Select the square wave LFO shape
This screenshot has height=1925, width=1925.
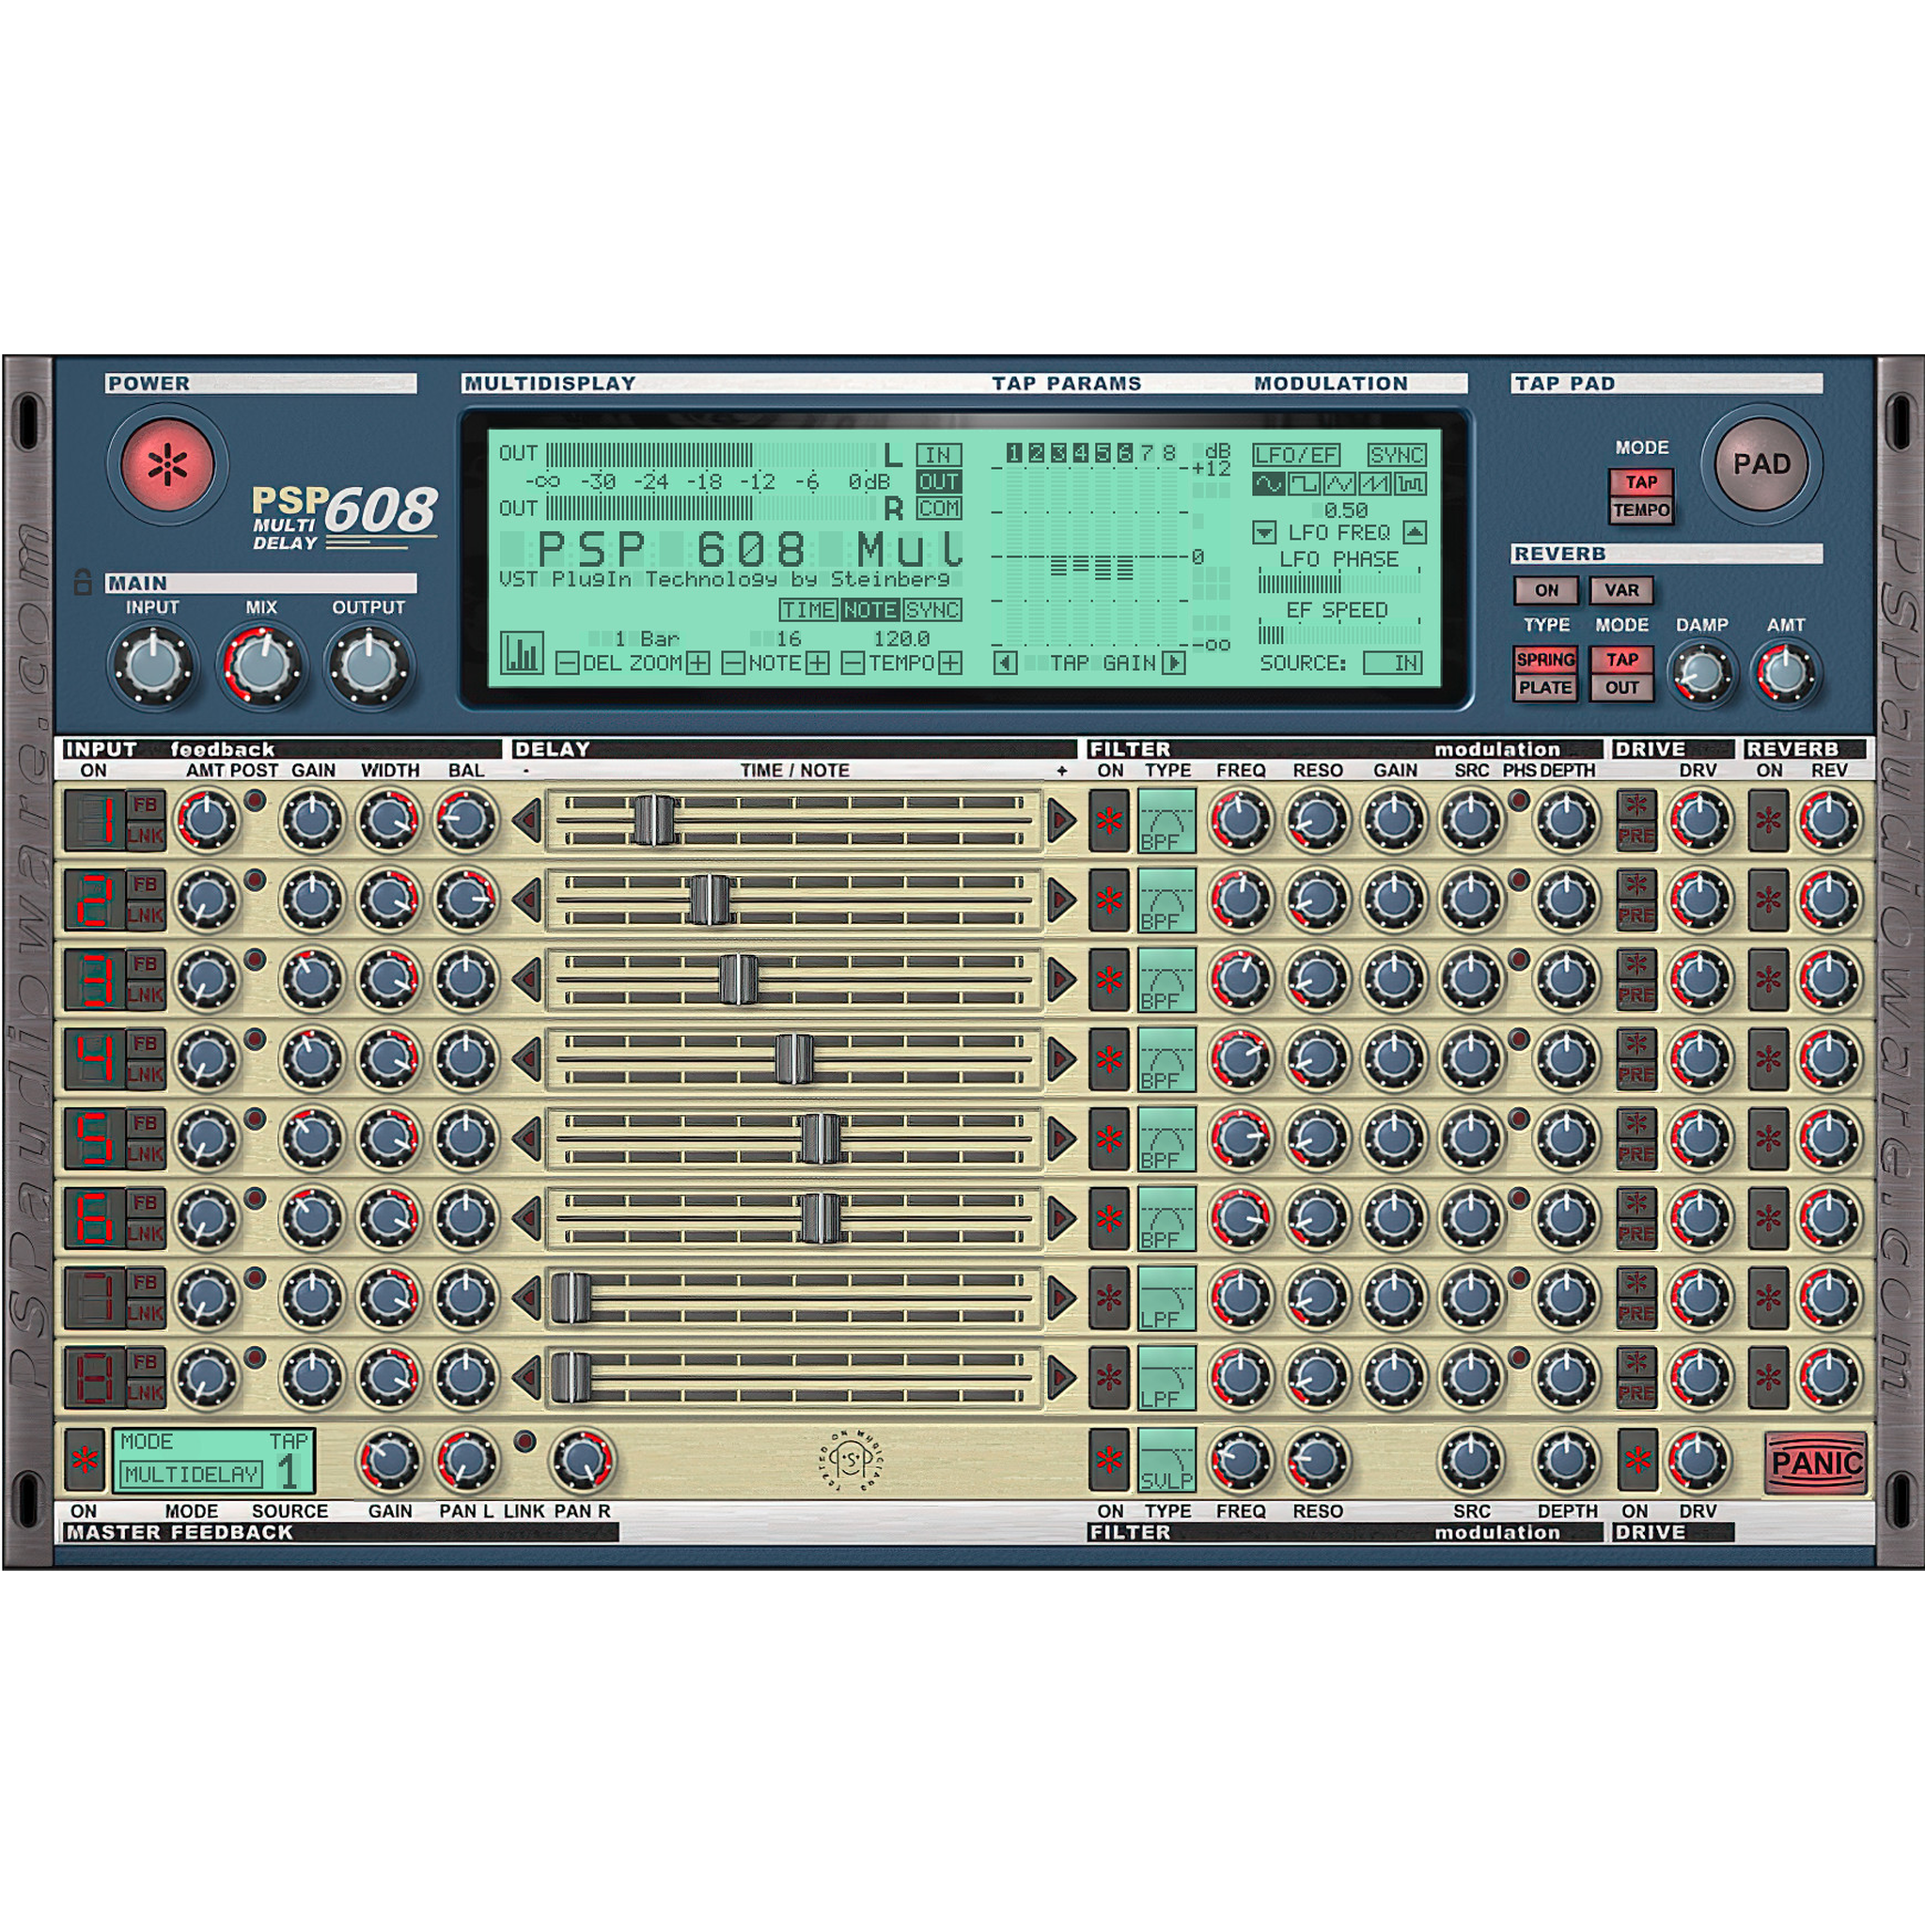pos(1305,484)
